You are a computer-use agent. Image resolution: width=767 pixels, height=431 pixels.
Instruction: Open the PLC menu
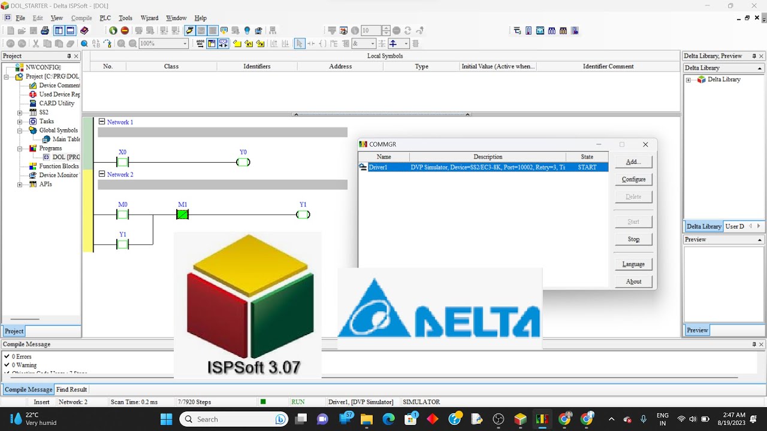(105, 18)
